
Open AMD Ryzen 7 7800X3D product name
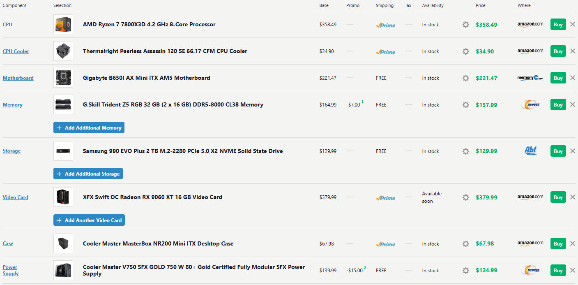[x=149, y=24]
